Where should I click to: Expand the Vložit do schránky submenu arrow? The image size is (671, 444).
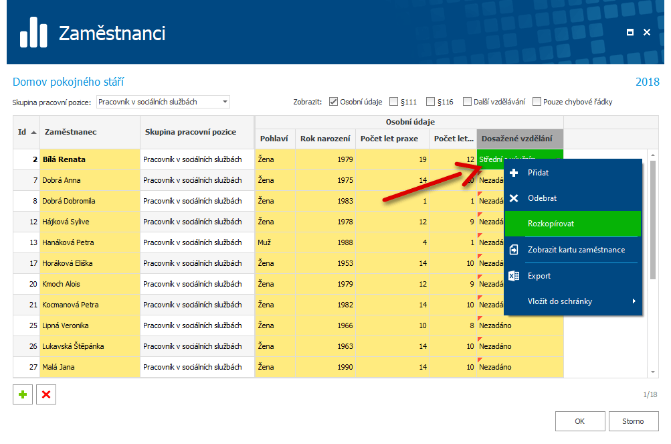pos(634,301)
